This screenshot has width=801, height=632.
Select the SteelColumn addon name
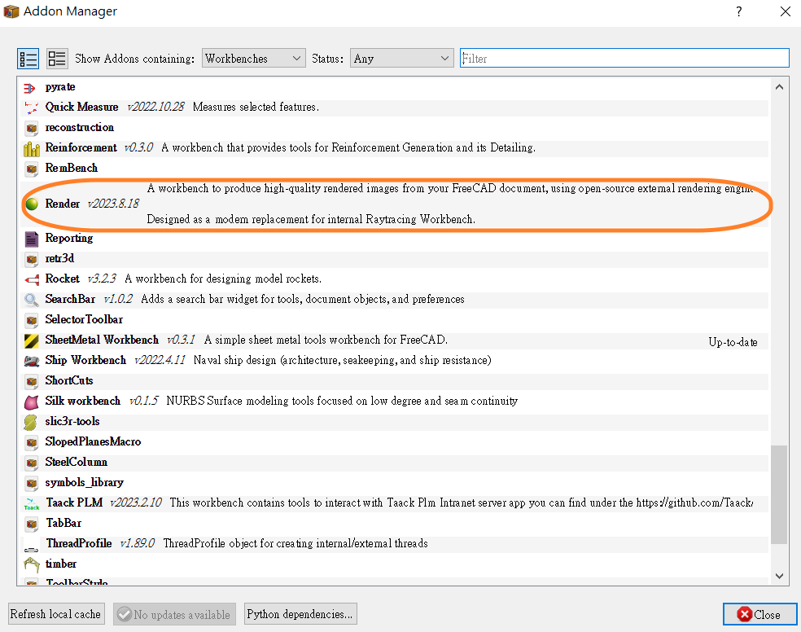(x=77, y=462)
